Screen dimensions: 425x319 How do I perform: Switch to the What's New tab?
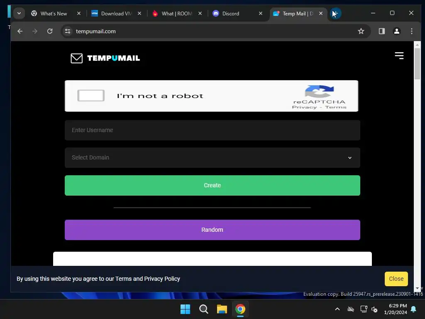(x=54, y=14)
